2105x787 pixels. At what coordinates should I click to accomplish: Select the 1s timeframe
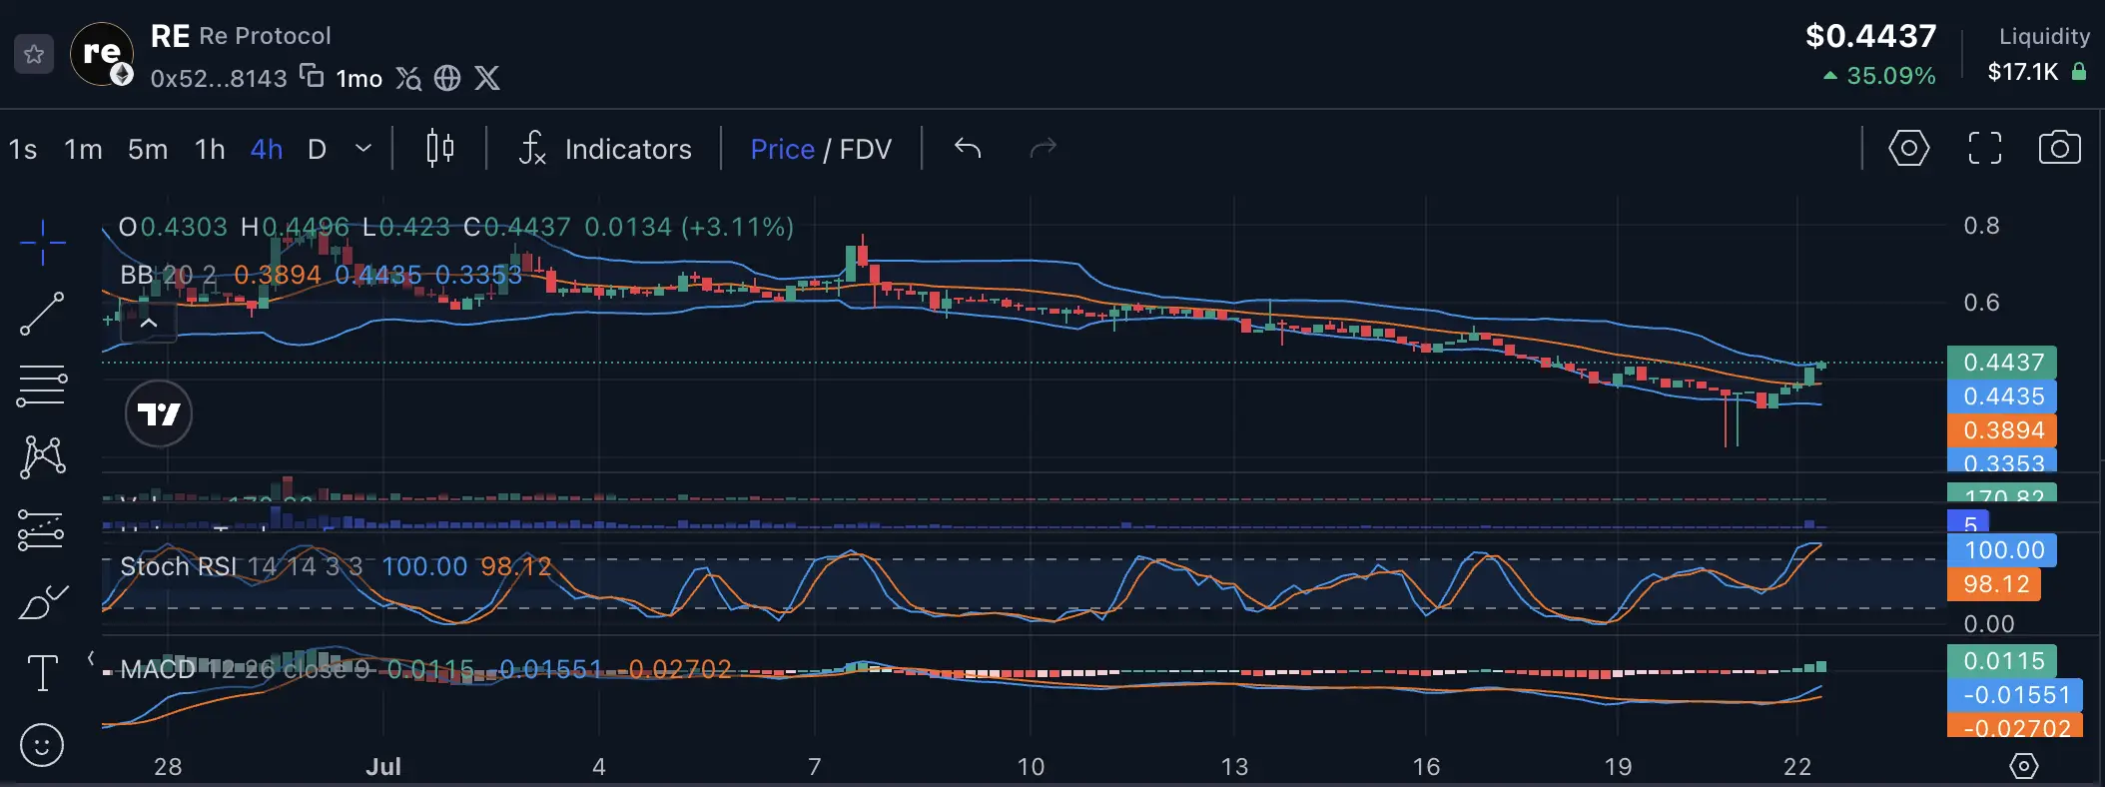click(x=23, y=150)
